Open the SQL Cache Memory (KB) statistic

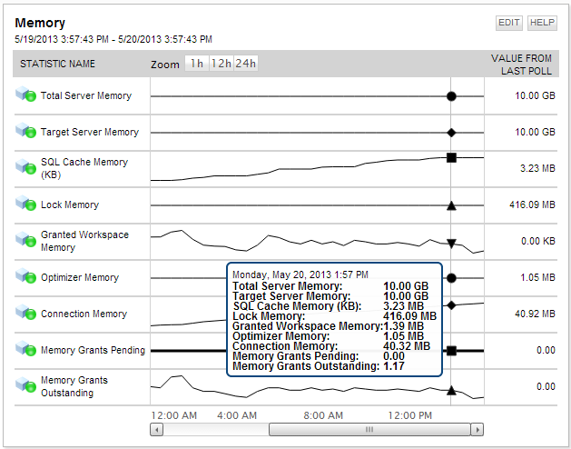84,168
